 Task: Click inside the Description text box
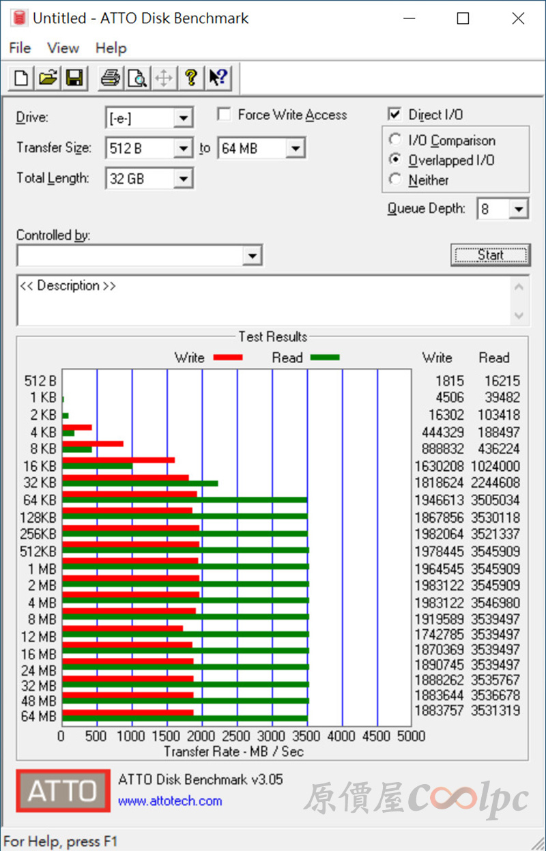pyautogui.click(x=265, y=300)
